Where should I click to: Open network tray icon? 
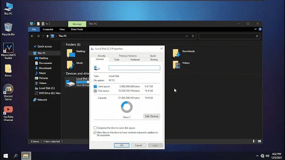(262, 156)
